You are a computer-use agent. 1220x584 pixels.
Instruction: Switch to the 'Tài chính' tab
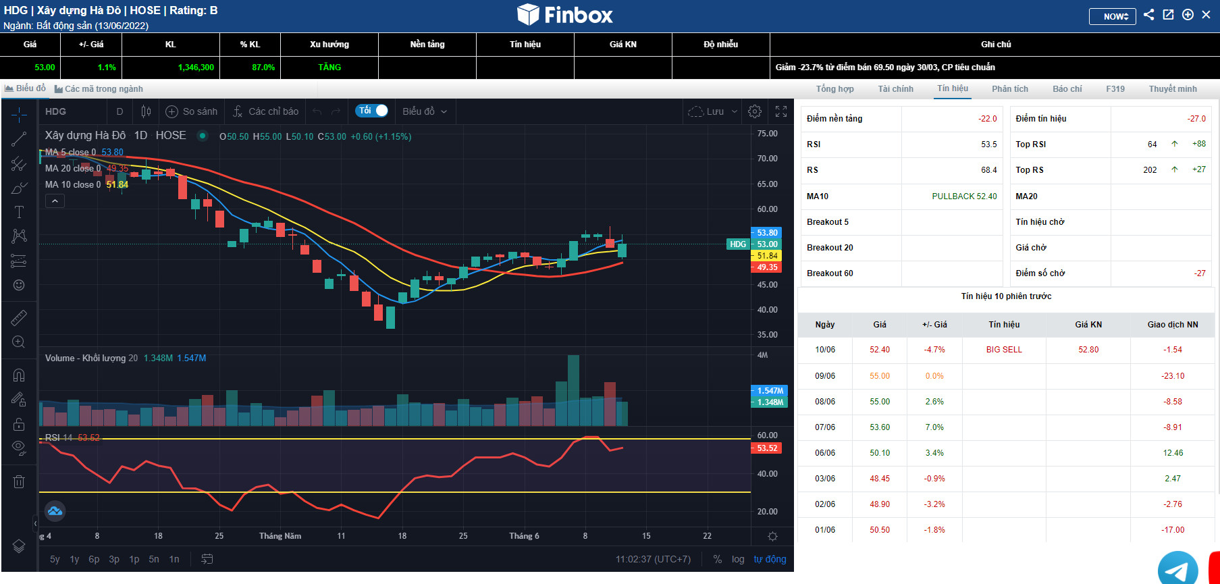[x=895, y=89]
